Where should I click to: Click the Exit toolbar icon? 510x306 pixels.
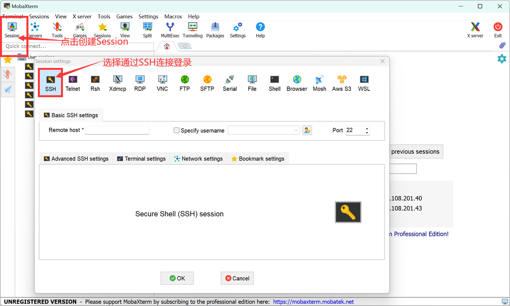tap(498, 30)
